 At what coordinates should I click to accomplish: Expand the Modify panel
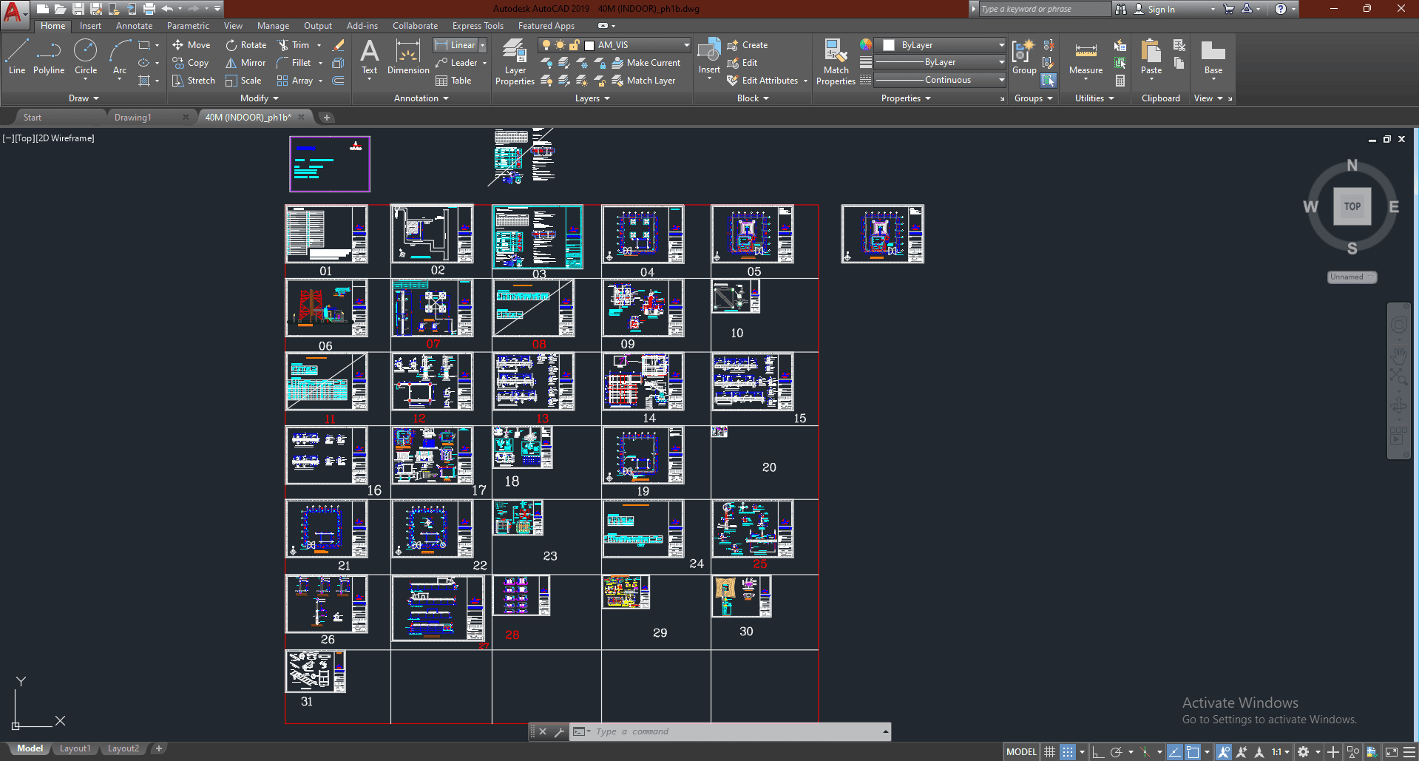(259, 98)
